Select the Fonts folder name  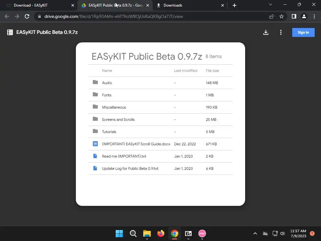click(x=107, y=95)
